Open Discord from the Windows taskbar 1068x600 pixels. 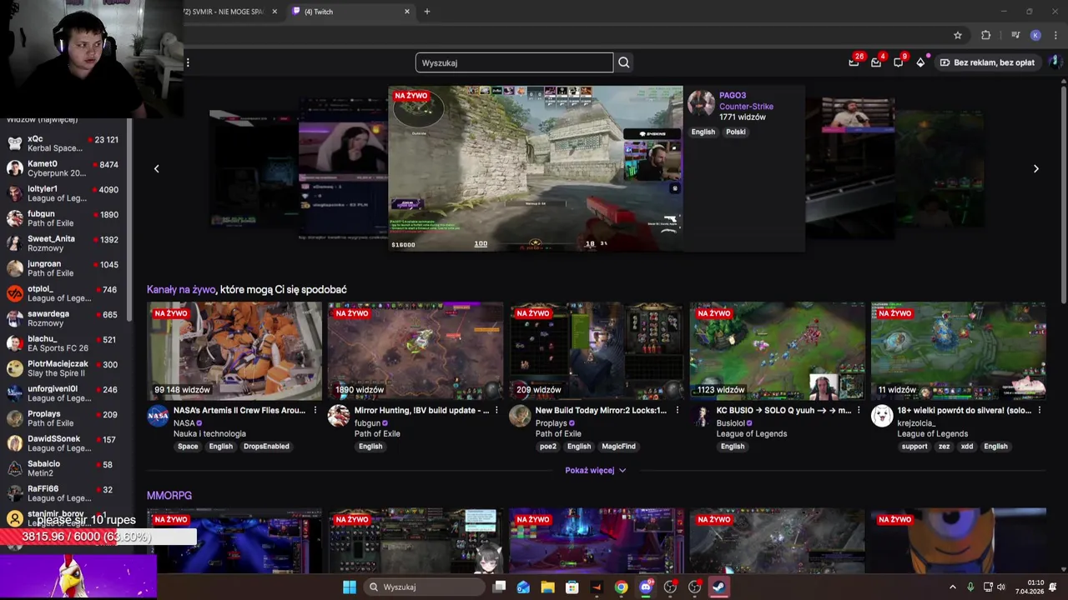[x=646, y=587]
